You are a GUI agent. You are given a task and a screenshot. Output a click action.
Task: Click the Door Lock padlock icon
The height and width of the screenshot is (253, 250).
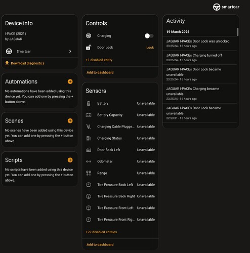point(89,48)
